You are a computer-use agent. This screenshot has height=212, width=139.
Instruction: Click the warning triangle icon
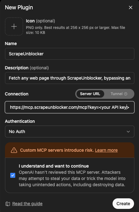(x=14, y=150)
